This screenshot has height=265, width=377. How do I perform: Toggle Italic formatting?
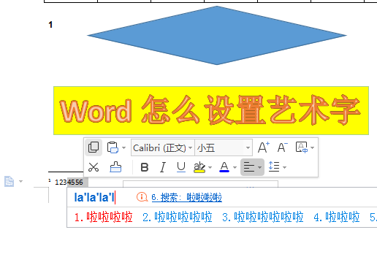click(163, 167)
